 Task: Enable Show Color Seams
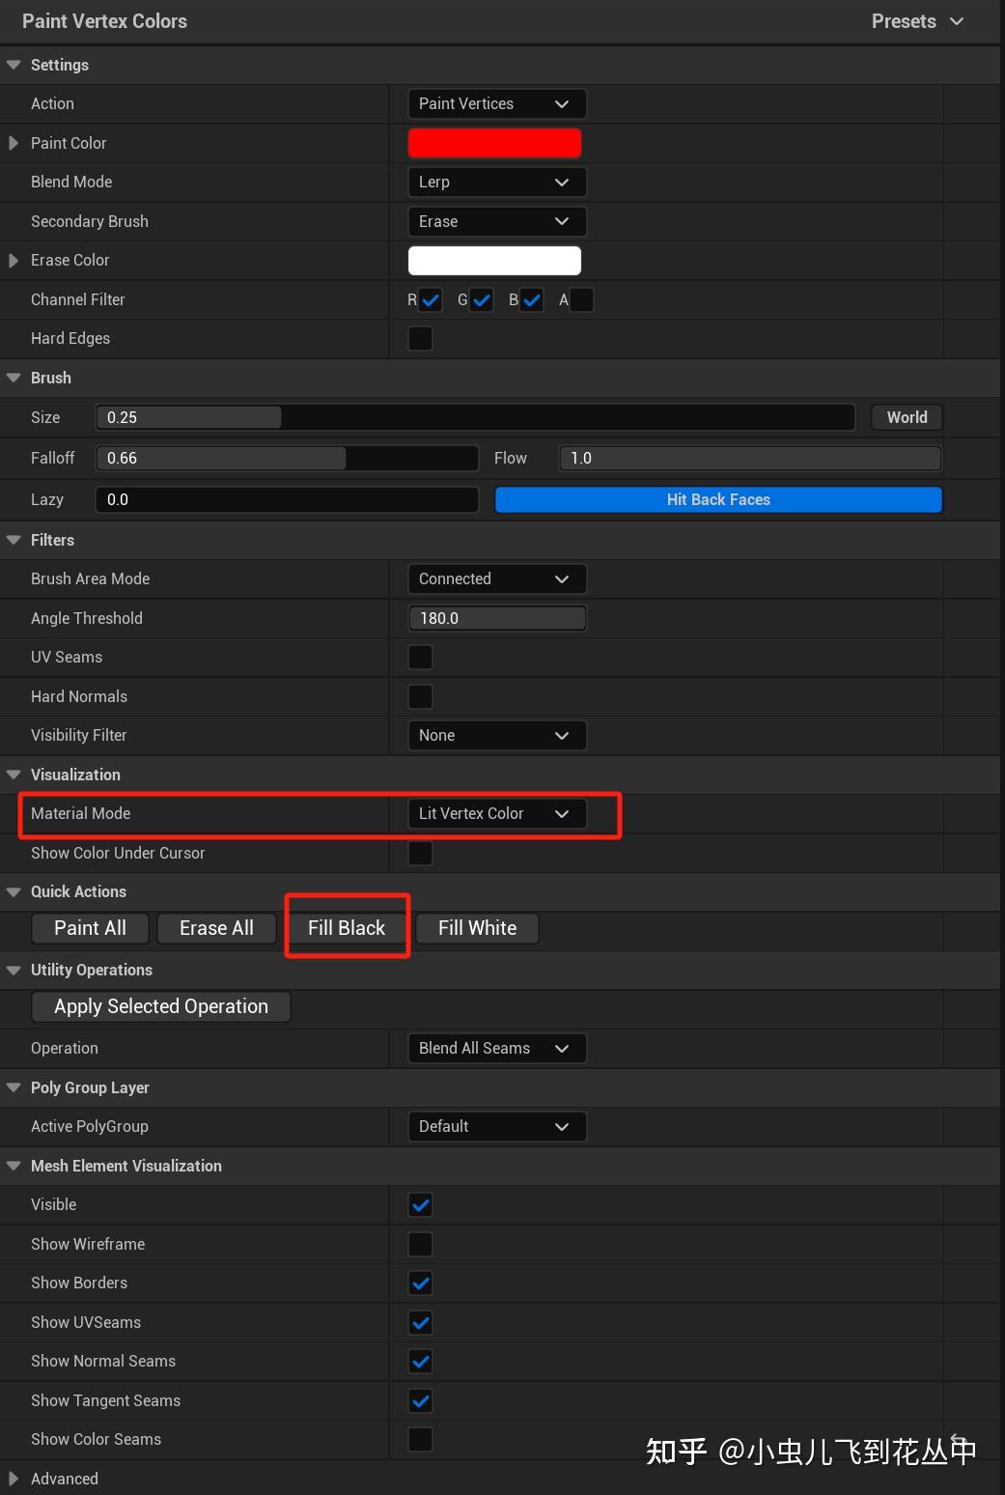tap(420, 1439)
